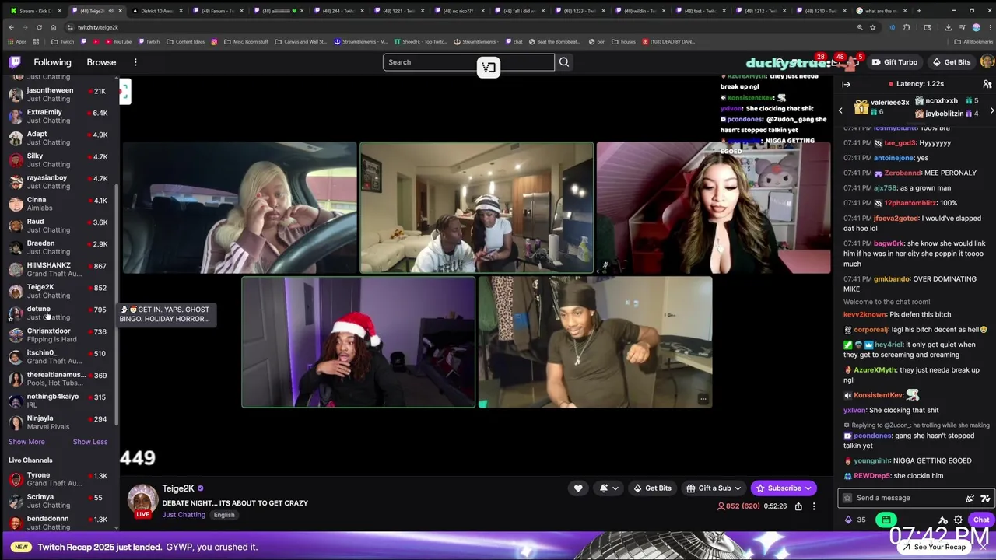Open a new browser tab
Image resolution: width=996 pixels, height=560 pixels.
pyautogui.click(x=919, y=11)
